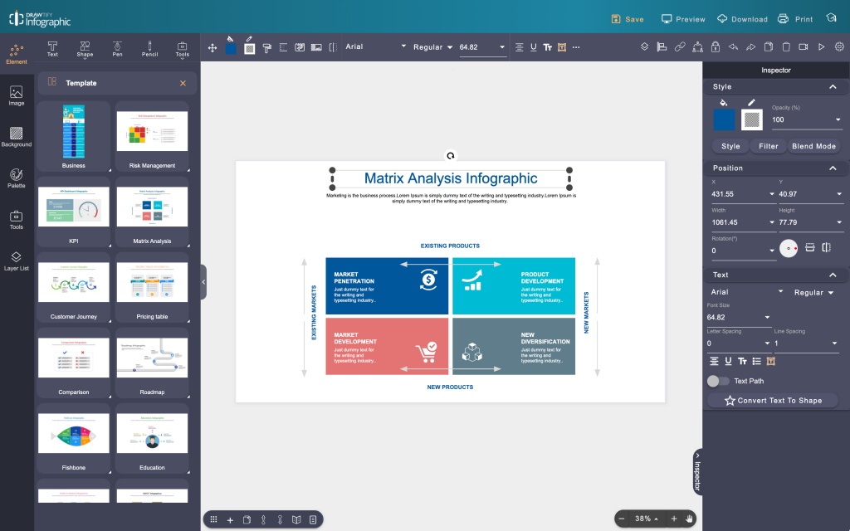Open the zoom percentage dropdown
Viewport: 850px width, 531px height.
(x=645, y=519)
